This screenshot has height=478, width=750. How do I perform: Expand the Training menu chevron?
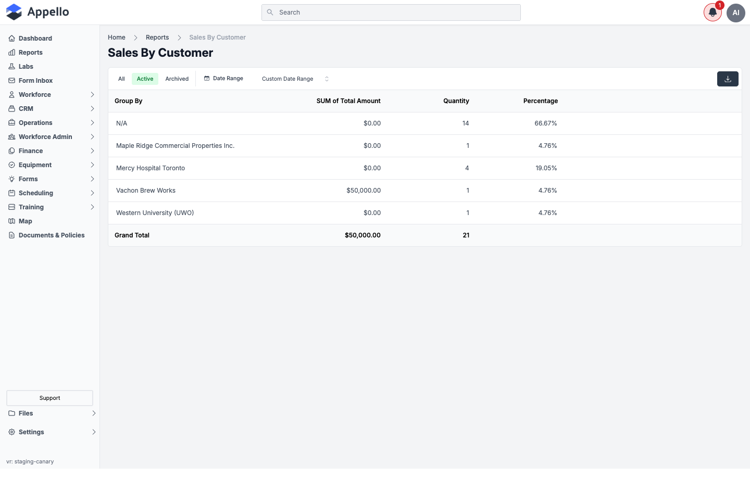point(92,207)
